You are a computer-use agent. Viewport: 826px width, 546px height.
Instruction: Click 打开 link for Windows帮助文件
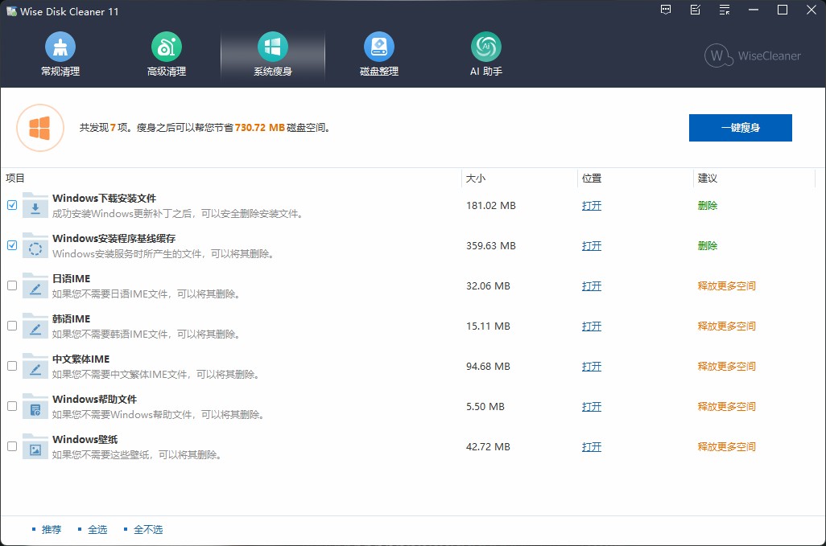pos(592,407)
